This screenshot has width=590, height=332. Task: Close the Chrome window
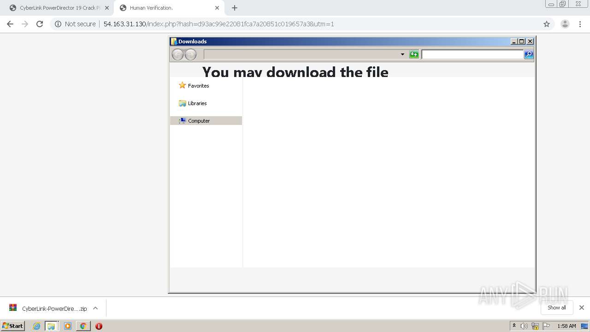click(578, 4)
